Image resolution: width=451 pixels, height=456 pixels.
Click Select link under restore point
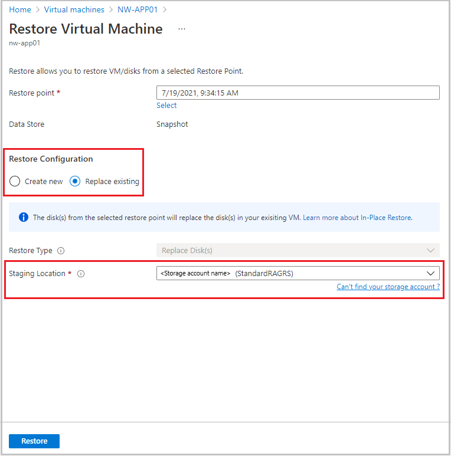[x=166, y=105]
